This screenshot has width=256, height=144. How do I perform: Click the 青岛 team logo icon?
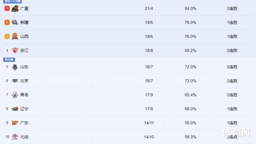[x=15, y=95]
